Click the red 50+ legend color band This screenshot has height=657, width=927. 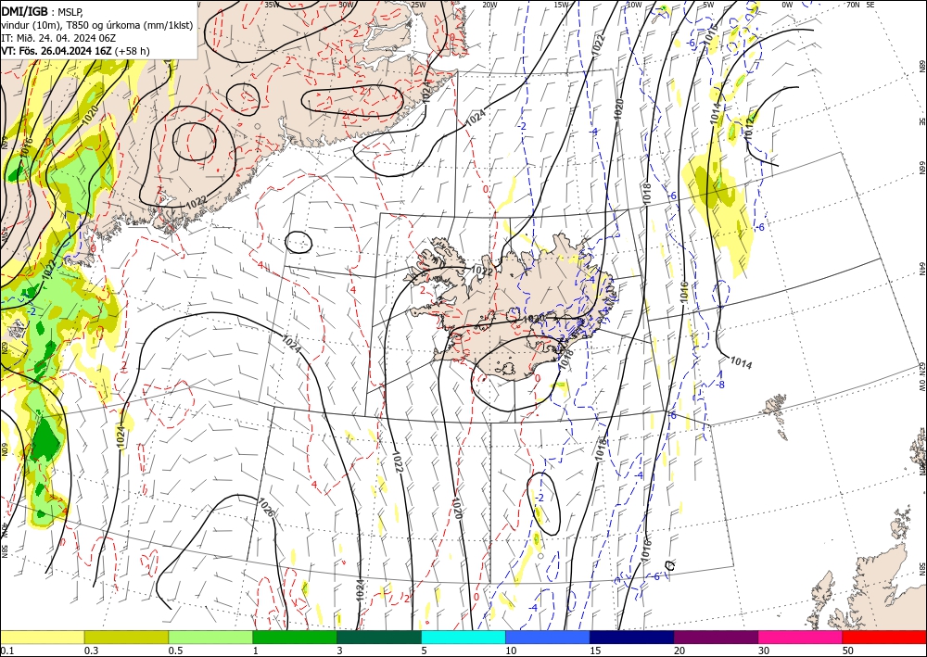pyautogui.click(x=884, y=637)
